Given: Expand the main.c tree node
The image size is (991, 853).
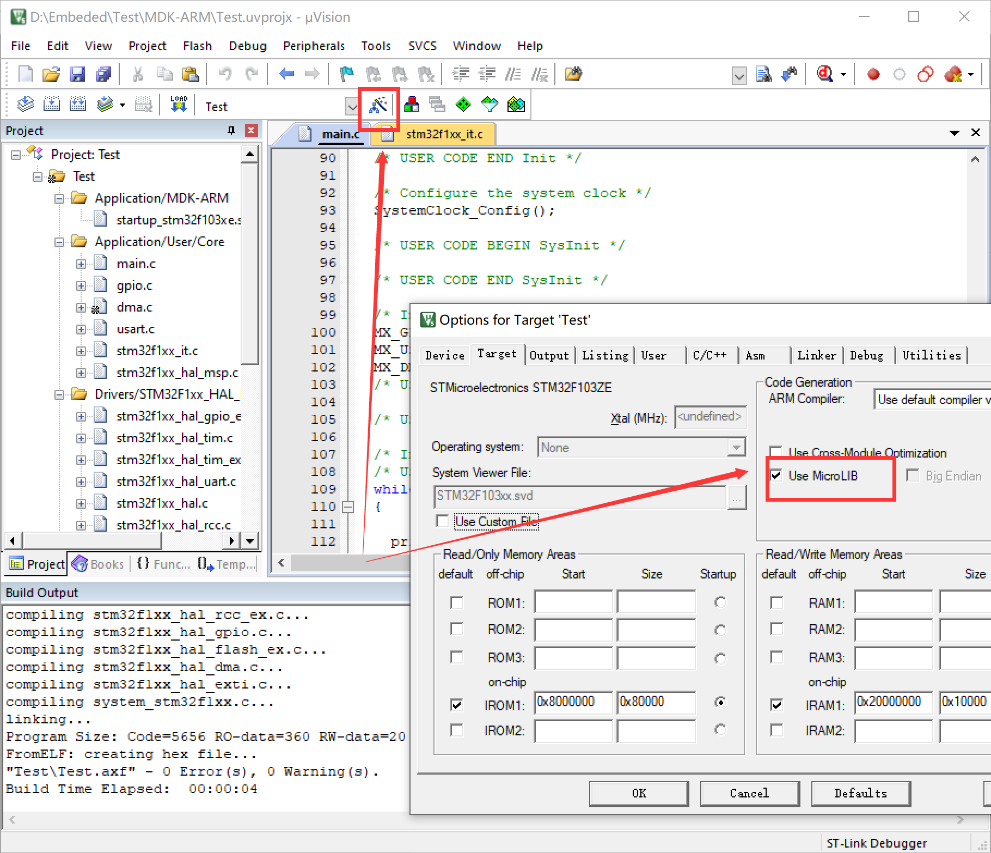Looking at the screenshot, I should [x=81, y=263].
